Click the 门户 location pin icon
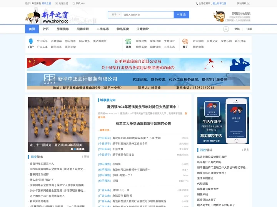The width and height of the screenshot is (277, 207). tap(31, 41)
